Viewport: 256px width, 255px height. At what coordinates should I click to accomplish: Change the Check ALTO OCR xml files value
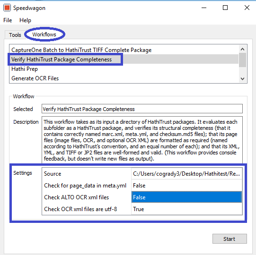(186, 197)
